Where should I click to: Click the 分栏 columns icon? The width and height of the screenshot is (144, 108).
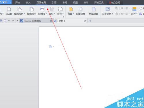pyautogui.click(x=52, y=9)
